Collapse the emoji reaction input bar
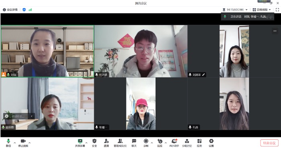This screenshot has height=149, width=281. tap(32, 116)
